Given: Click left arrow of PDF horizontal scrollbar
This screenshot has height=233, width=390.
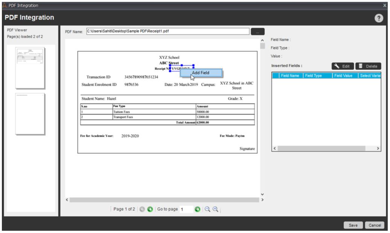Looking at the screenshot, I should 67,200.
